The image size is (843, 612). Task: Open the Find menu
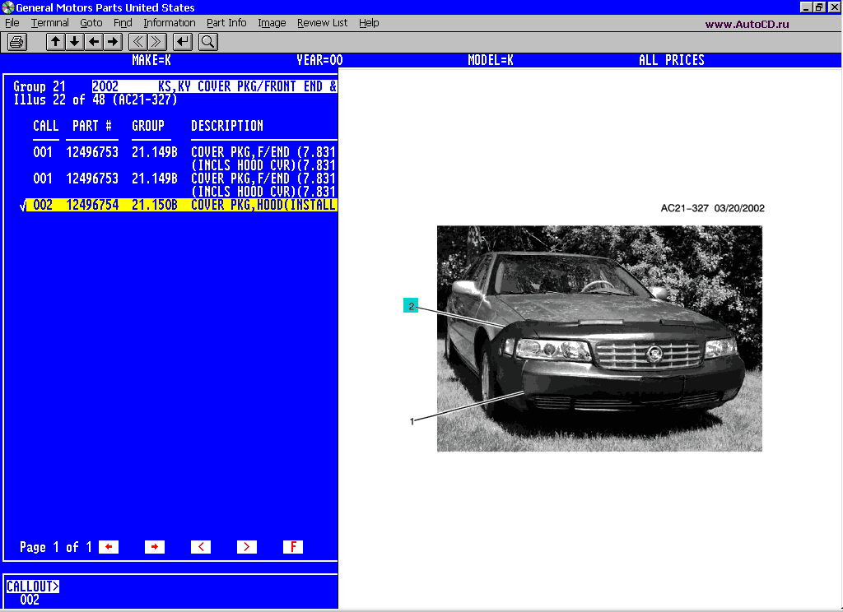pos(123,22)
